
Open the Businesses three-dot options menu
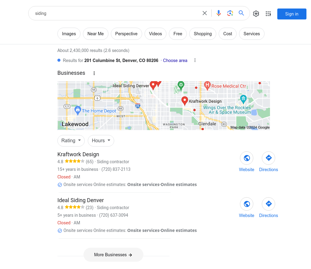(x=94, y=73)
